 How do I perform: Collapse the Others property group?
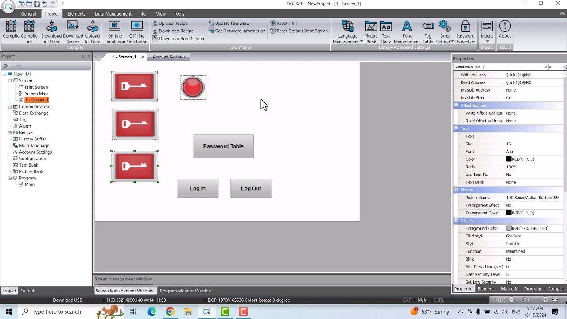456,221
